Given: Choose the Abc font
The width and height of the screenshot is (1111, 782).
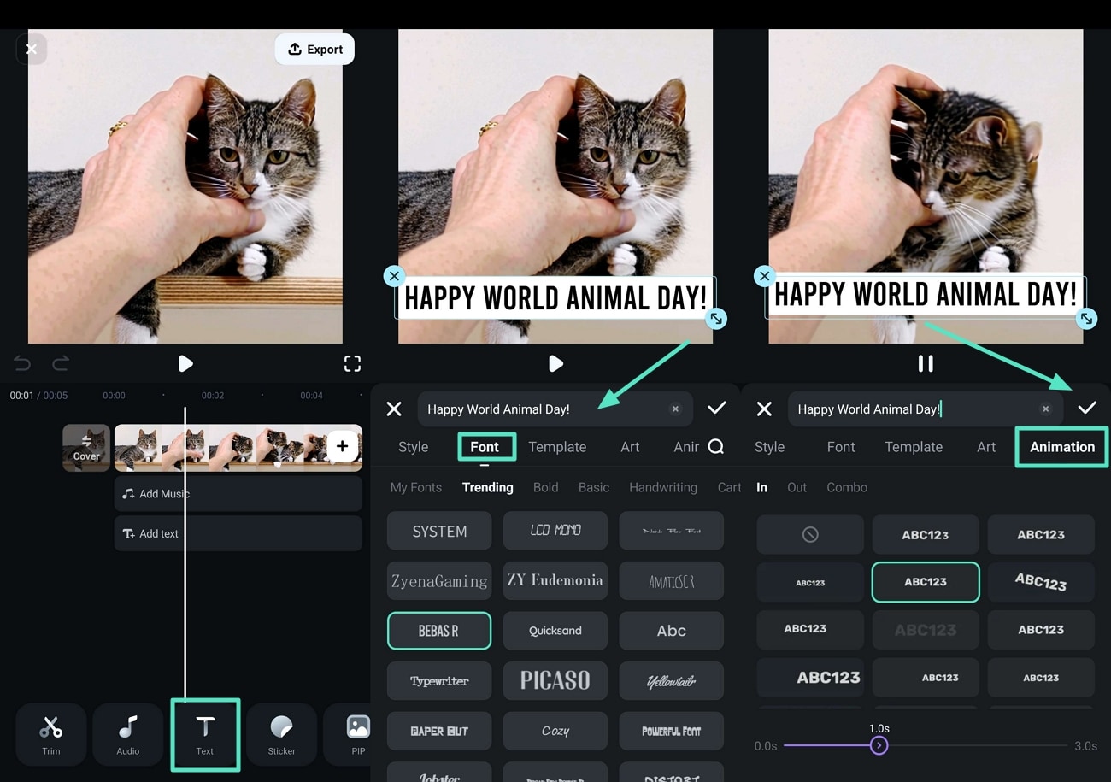Looking at the screenshot, I should pos(672,631).
